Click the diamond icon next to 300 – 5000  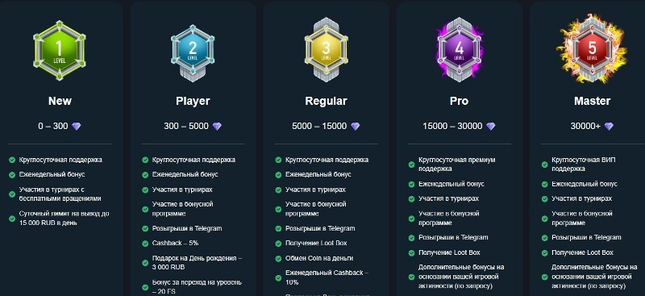click(x=217, y=127)
